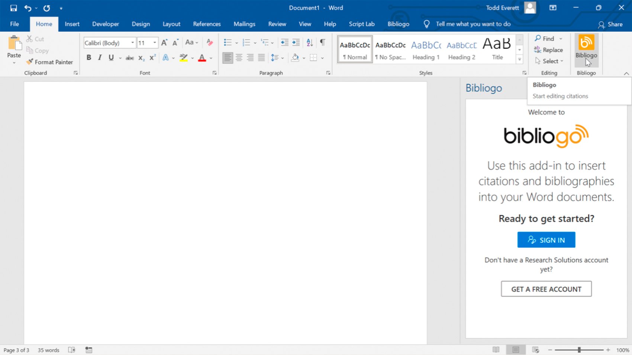Toggle center alignment
The image size is (632, 355).
click(239, 58)
